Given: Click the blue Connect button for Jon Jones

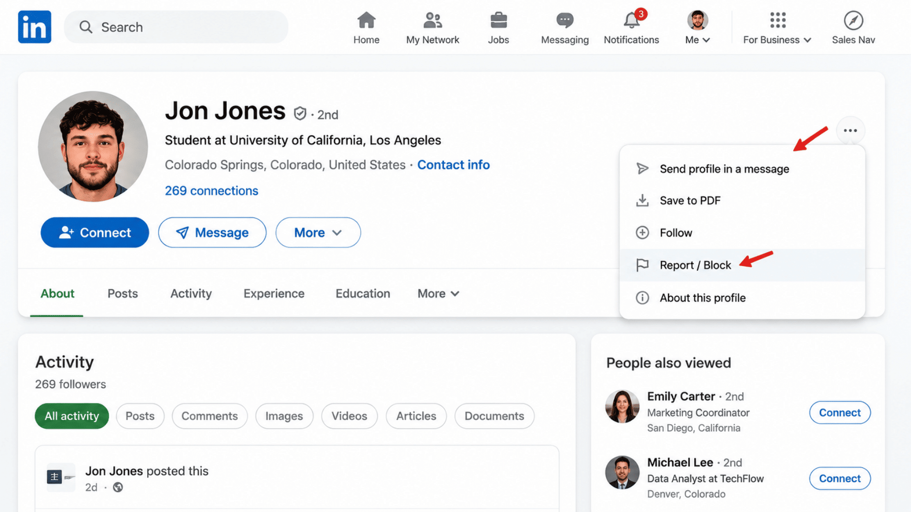Looking at the screenshot, I should pyautogui.click(x=95, y=232).
